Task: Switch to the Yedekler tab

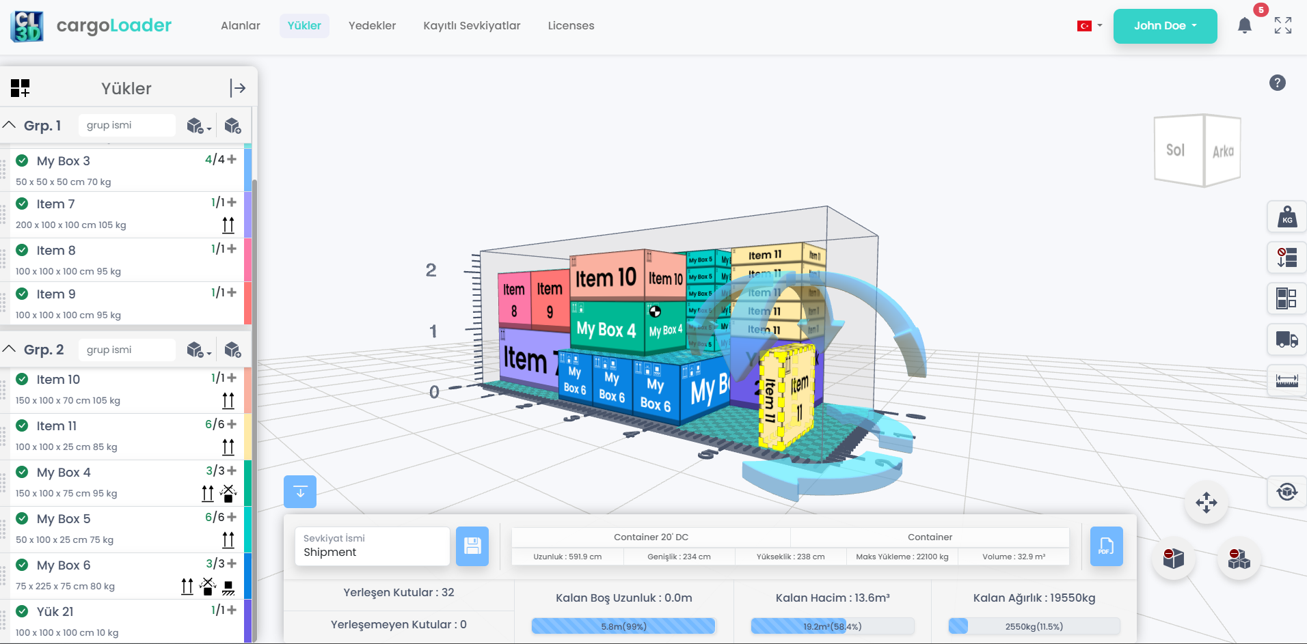Action: coord(372,25)
